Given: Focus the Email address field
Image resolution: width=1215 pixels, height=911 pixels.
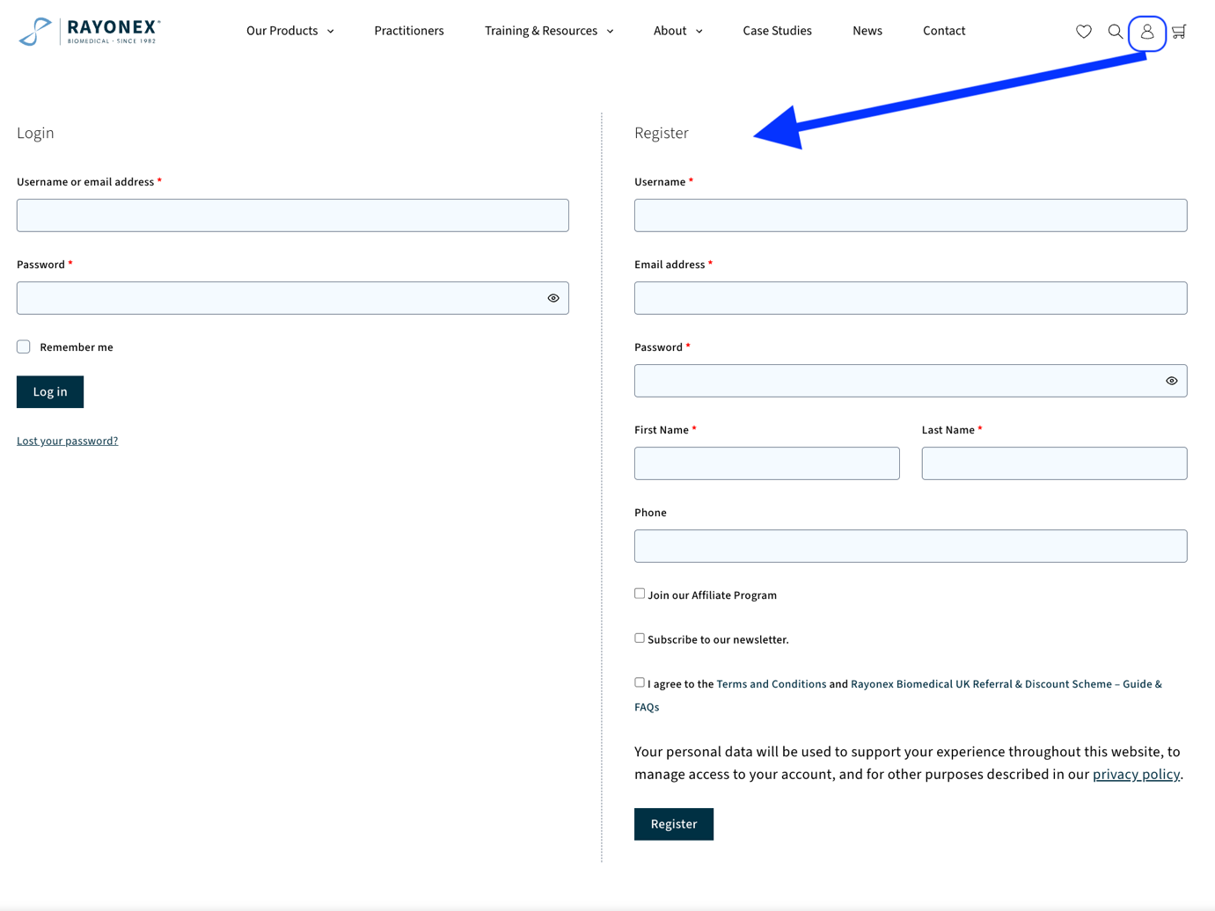Looking at the screenshot, I should (x=911, y=298).
